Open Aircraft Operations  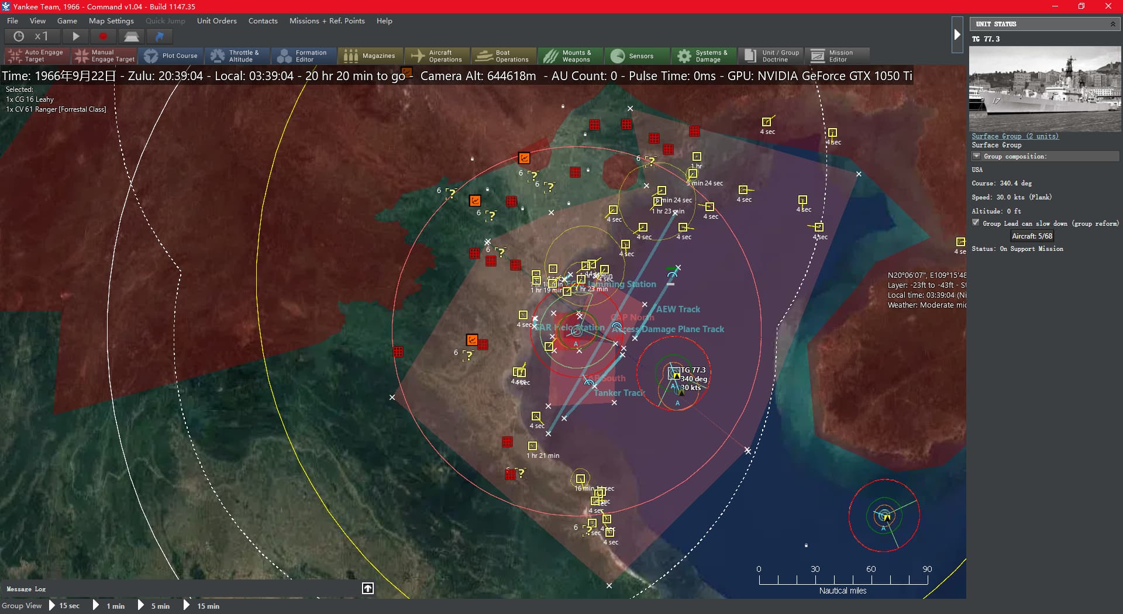click(437, 56)
